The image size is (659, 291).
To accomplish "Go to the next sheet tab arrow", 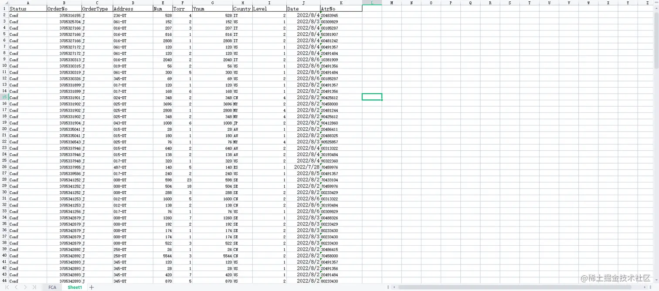I will coord(25,287).
